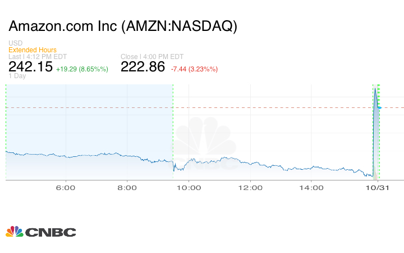Click the Amazon.com Inc (AMZN:NASDAQ) title
The image size is (404, 253).
pyautogui.click(x=123, y=27)
